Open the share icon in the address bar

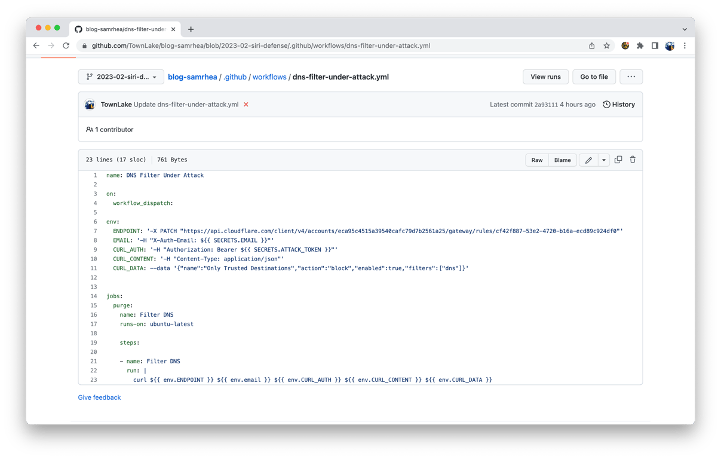592,45
